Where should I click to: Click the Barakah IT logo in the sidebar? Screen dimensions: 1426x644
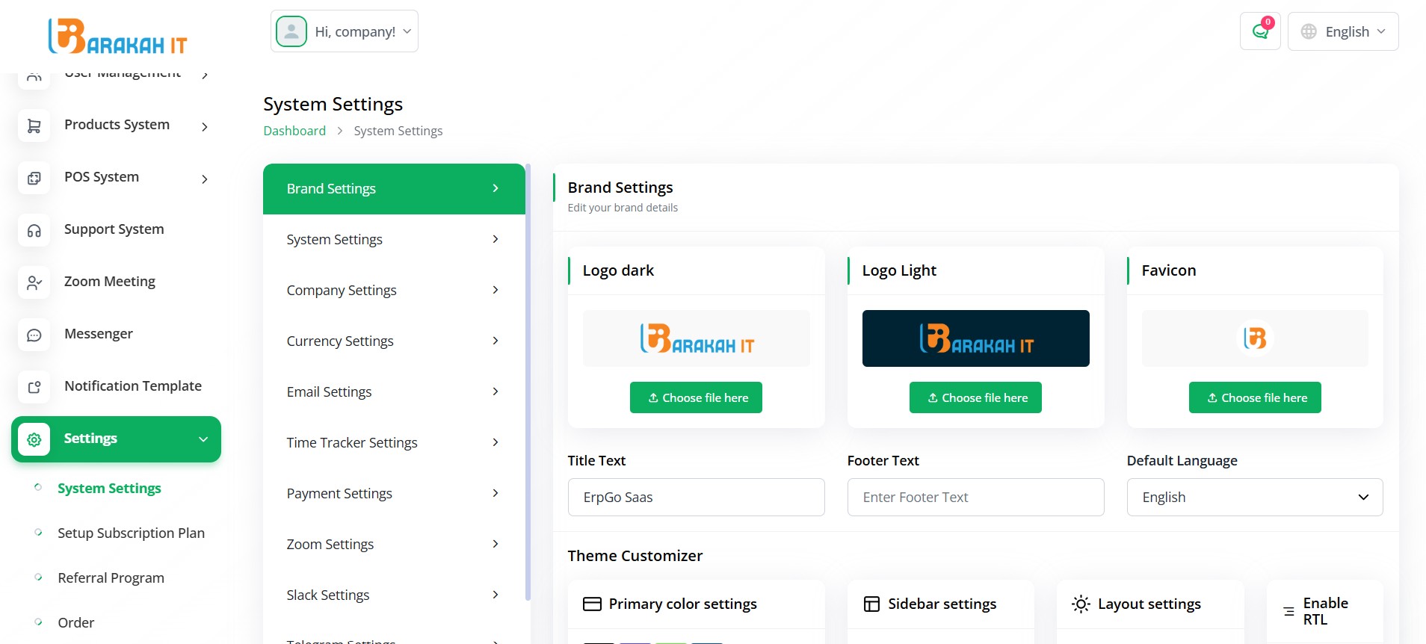(117, 36)
